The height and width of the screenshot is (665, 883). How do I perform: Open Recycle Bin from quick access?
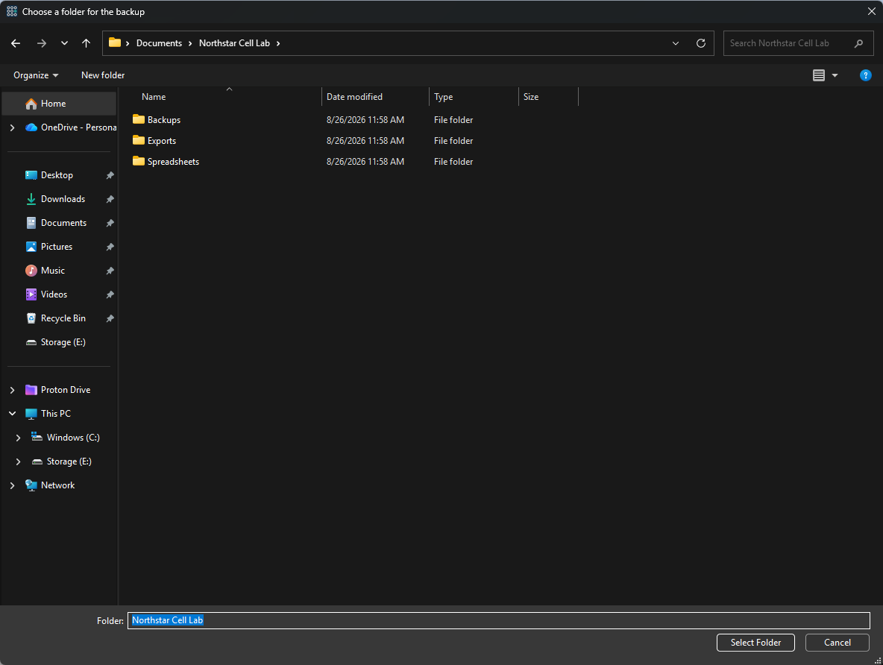(x=56, y=318)
